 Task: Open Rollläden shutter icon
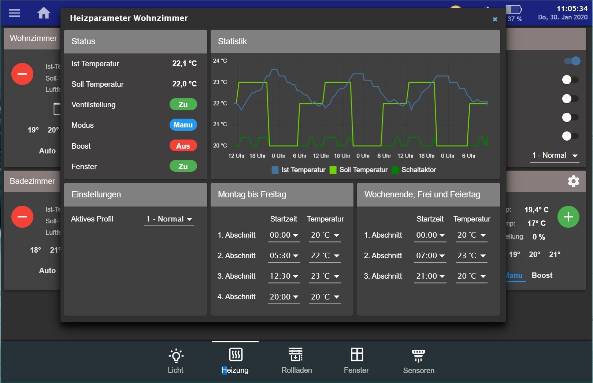click(x=296, y=361)
